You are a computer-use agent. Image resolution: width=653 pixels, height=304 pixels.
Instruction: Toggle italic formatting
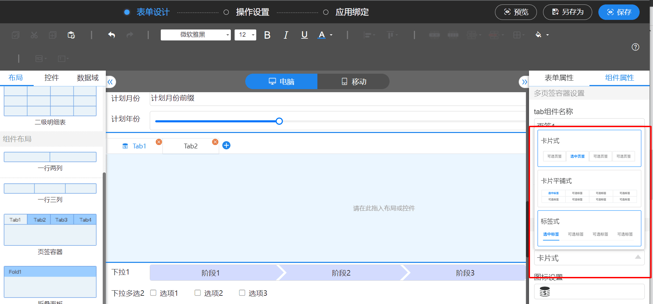(286, 35)
